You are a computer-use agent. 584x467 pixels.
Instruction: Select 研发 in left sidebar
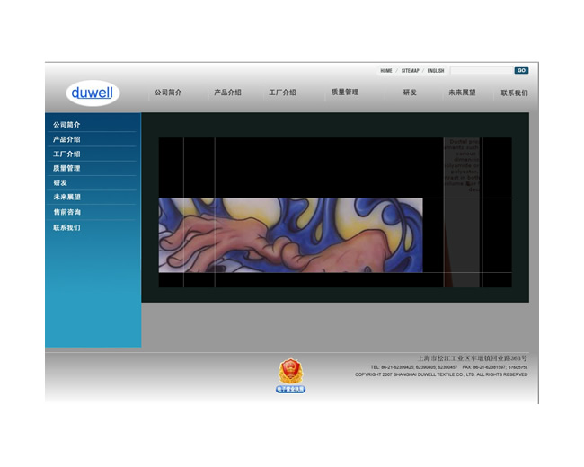click(x=60, y=183)
